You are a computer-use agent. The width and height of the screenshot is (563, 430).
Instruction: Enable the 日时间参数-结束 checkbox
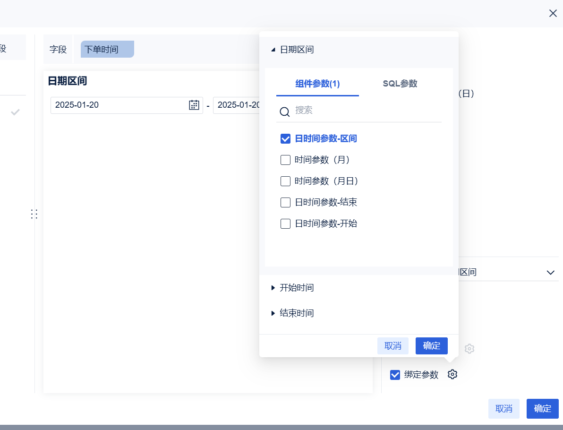coord(285,203)
